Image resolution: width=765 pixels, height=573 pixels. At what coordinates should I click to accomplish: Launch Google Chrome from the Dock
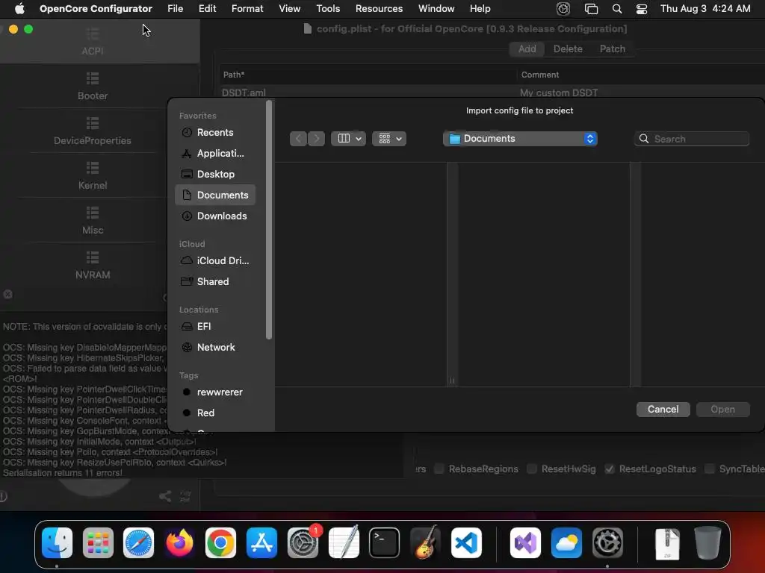pyautogui.click(x=220, y=543)
